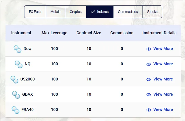Viewport: 185px width, 121px height.
Task: Click the Instrument Details column header
Action: click(x=159, y=33)
